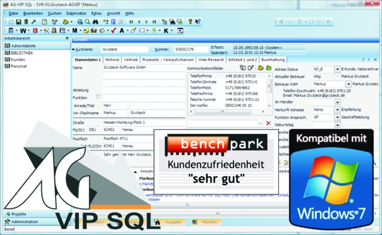This screenshot has height=235, width=382.
Task: Open dropdown arrow next to K icon
Action: coord(172,31)
